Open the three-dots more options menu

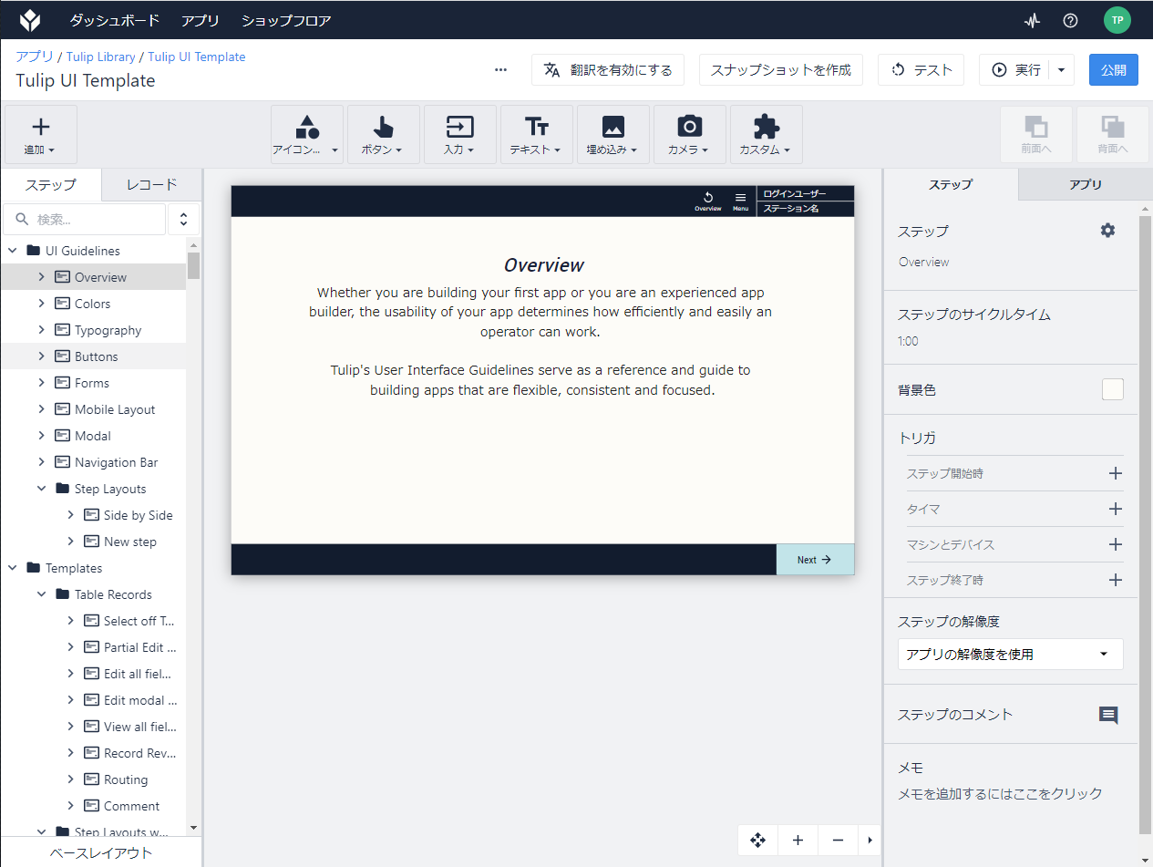500,70
